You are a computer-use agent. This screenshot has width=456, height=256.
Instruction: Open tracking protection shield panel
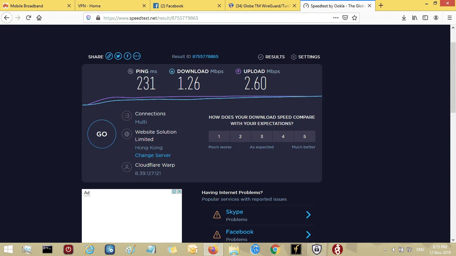click(x=88, y=18)
